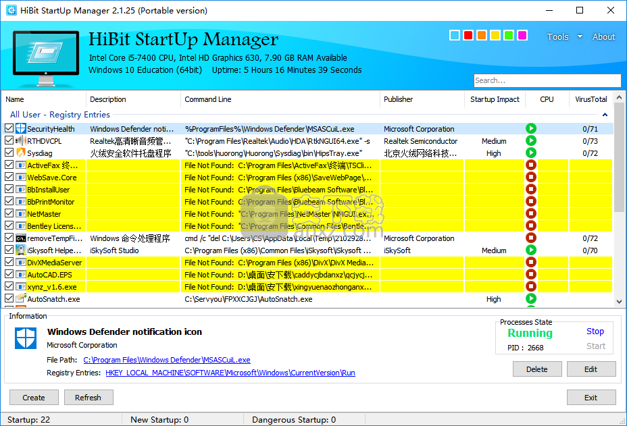This screenshot has height=426, width=627.
Task: Collapse the All User Registry Entries group
Action: coord(605,115)
